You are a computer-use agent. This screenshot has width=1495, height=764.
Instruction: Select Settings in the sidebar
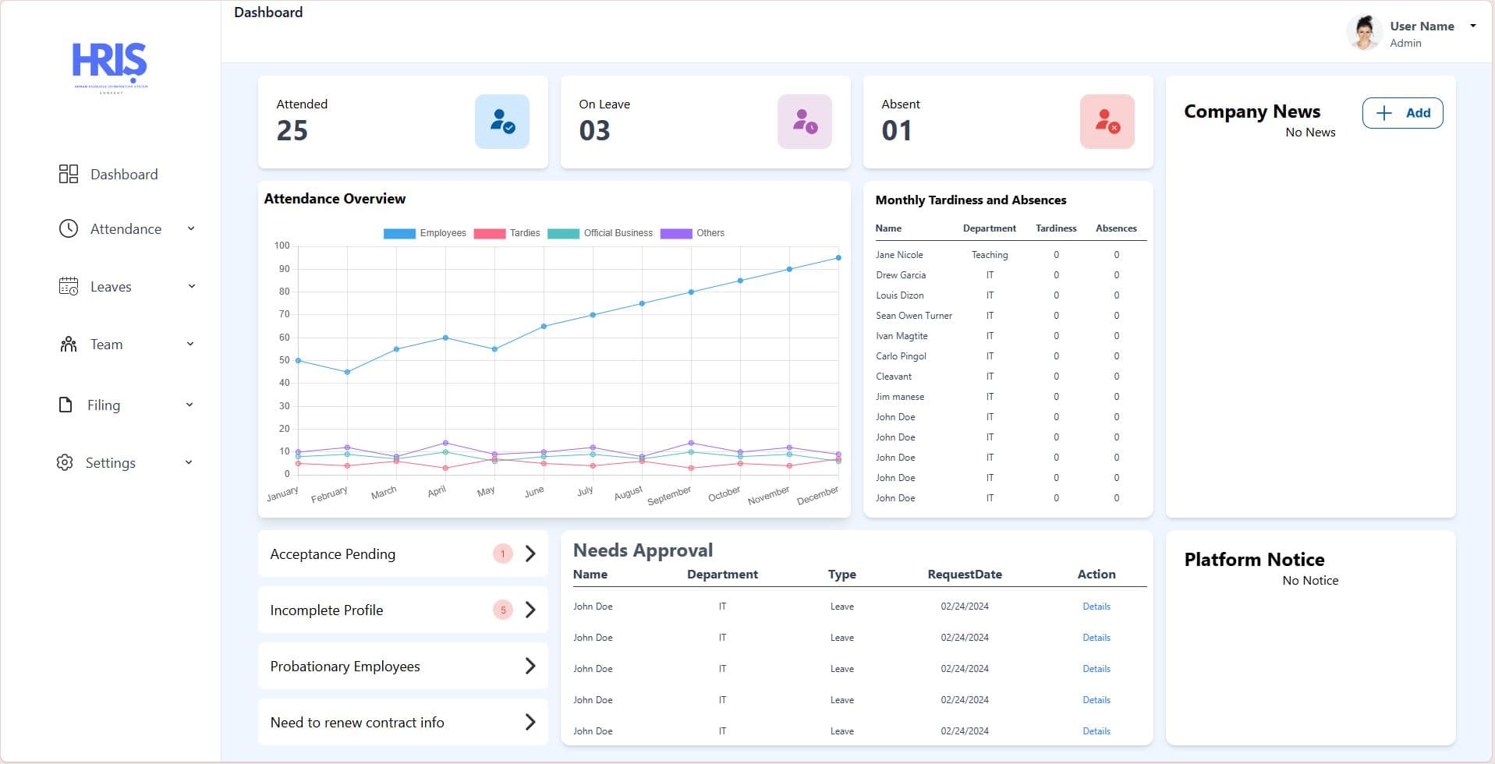click(x=110, y=463)
